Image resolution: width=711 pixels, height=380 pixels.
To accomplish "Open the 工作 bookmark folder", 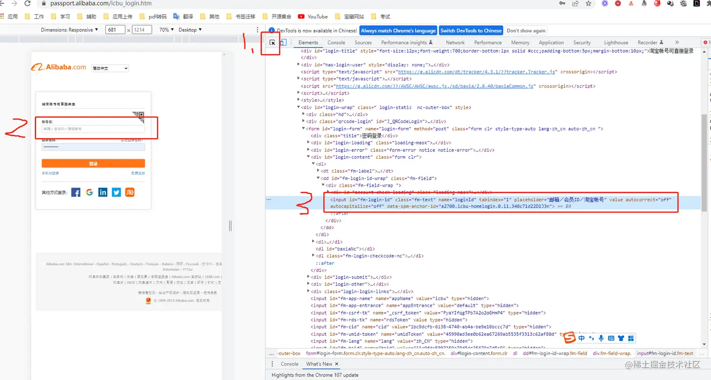I will click(34, 16).
